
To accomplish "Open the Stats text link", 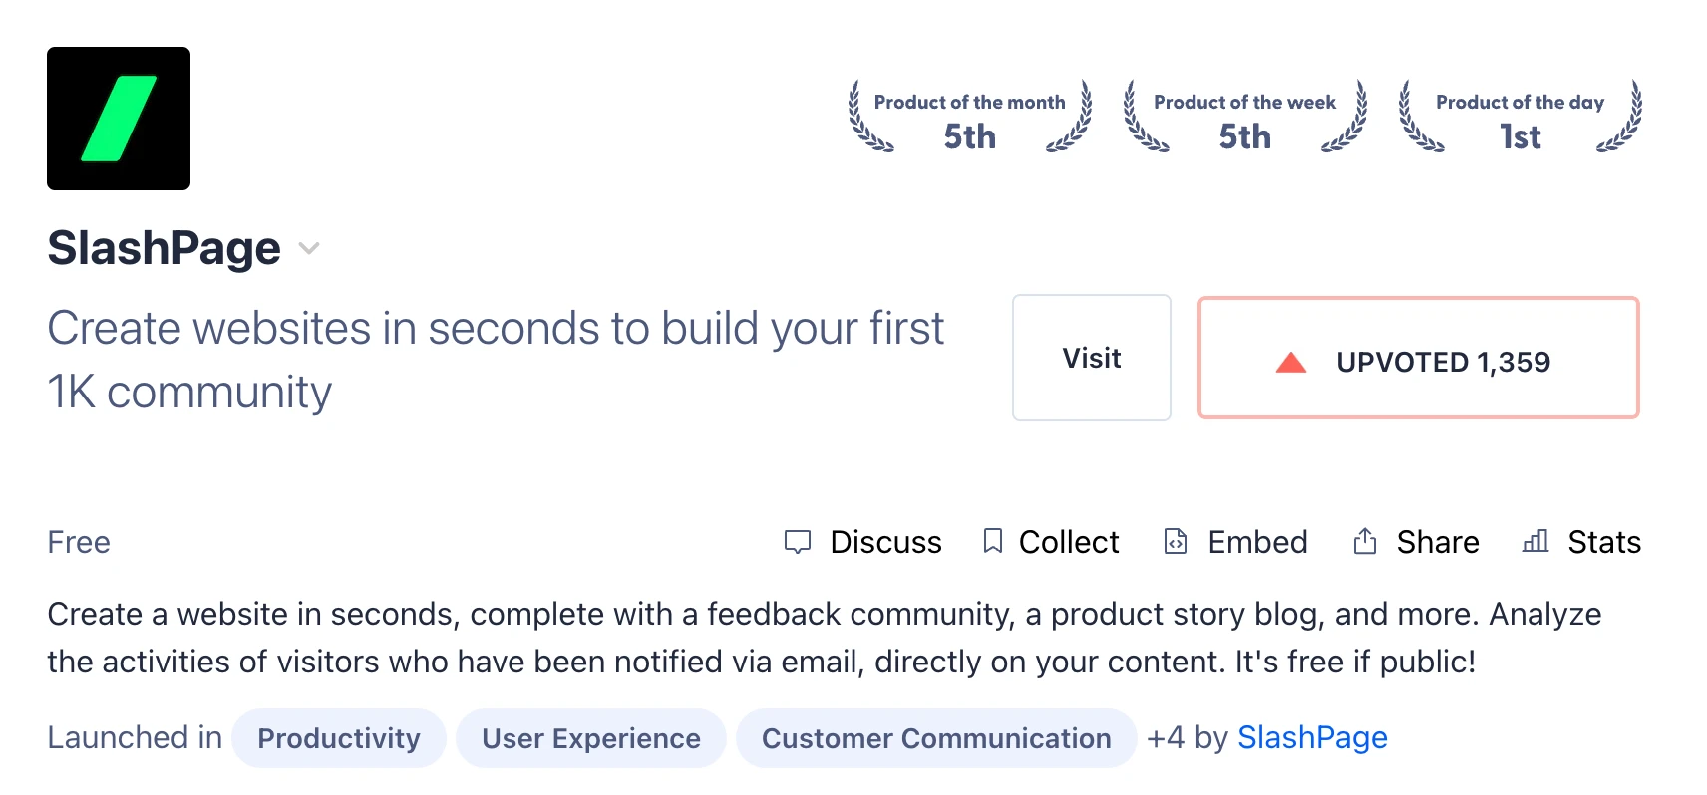I will coord(1603,542).
